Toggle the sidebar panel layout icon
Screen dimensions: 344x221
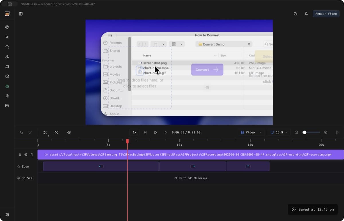pos(21,14)
